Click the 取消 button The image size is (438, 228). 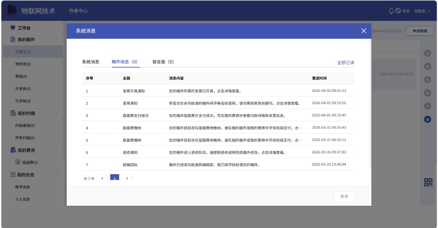pyautogui.click(x=344, y=196)
